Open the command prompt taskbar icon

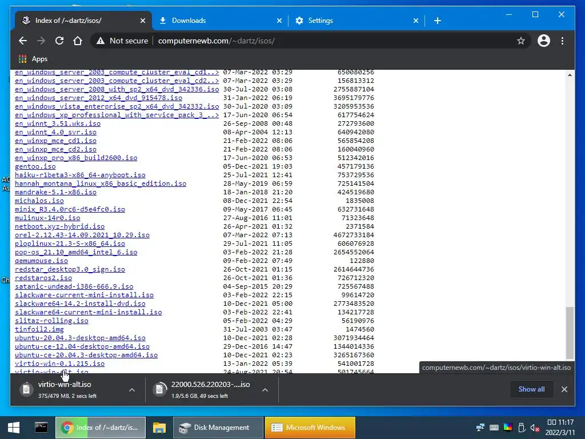(41, 428)
